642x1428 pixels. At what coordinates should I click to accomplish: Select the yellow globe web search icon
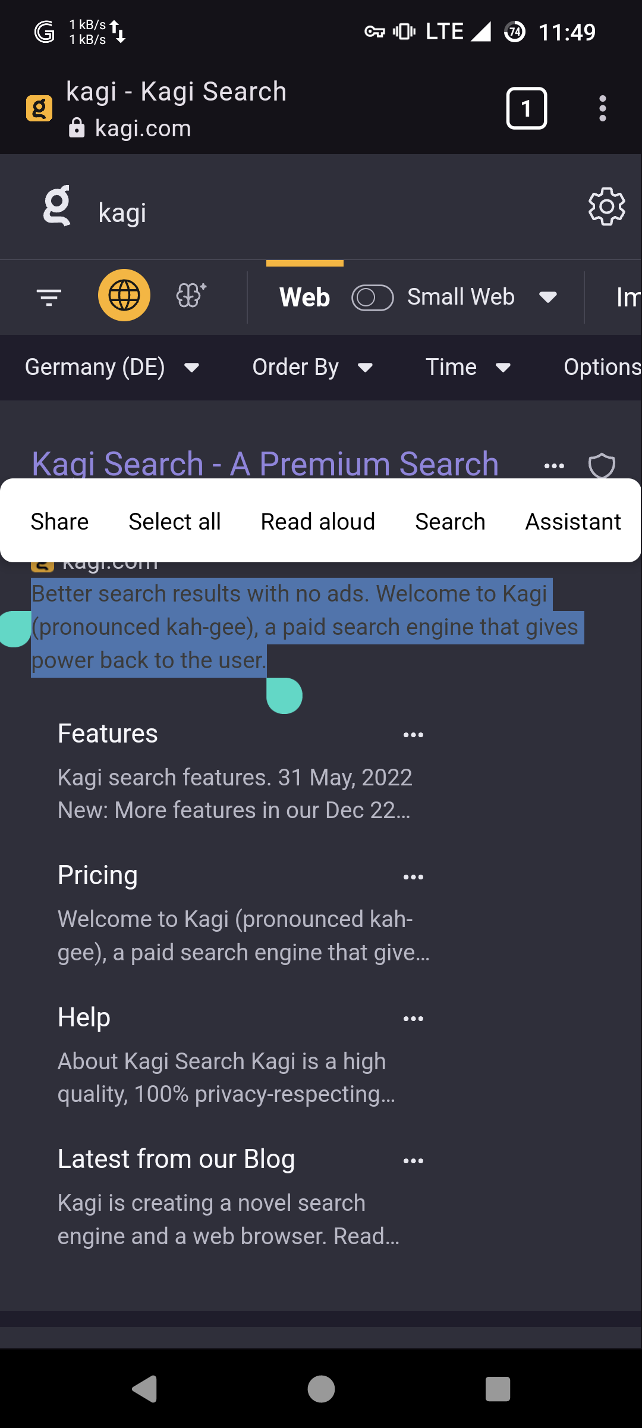coord(124,295)
